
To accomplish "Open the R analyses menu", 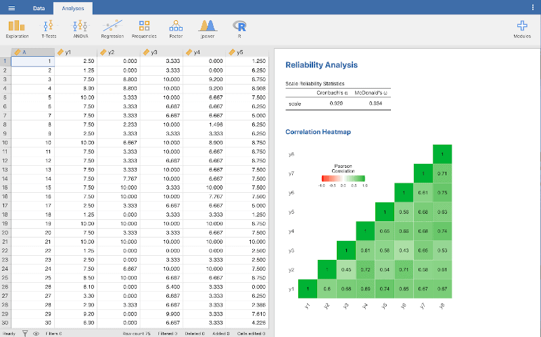I will [239, 28].
